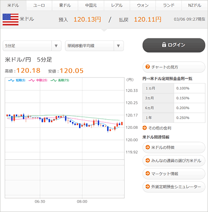Click the arrow icon beside 米ドルの特徴
The height and width of the screenshot is (212, 208).
point(148,147)
